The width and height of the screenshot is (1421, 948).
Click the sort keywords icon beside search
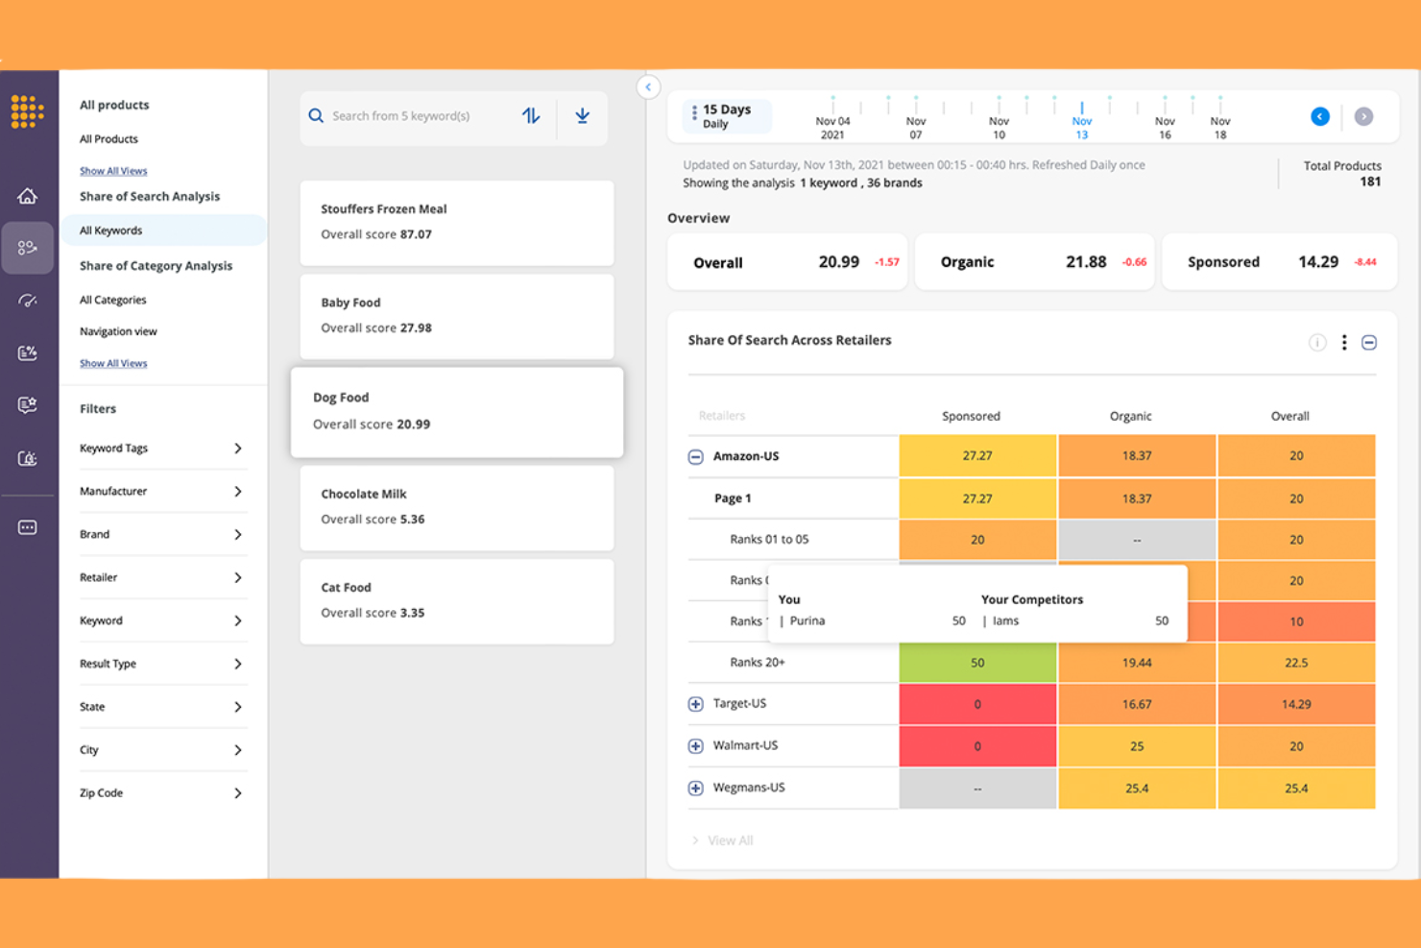(x=531, y=115)
